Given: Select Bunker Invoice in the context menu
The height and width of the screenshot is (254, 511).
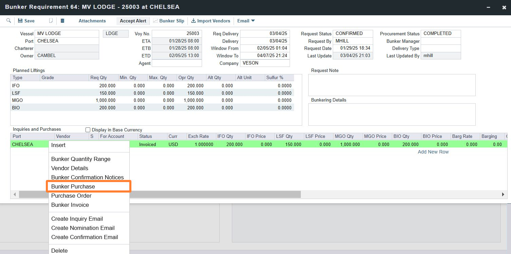Looking at the screenshot, I should point(70,205).
